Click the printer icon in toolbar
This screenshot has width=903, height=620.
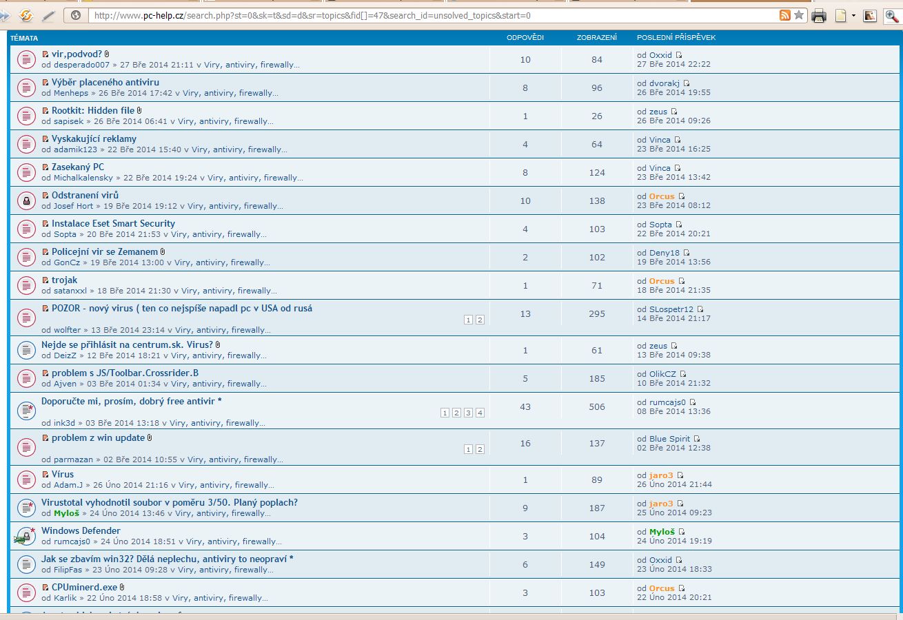click(819, 15)
